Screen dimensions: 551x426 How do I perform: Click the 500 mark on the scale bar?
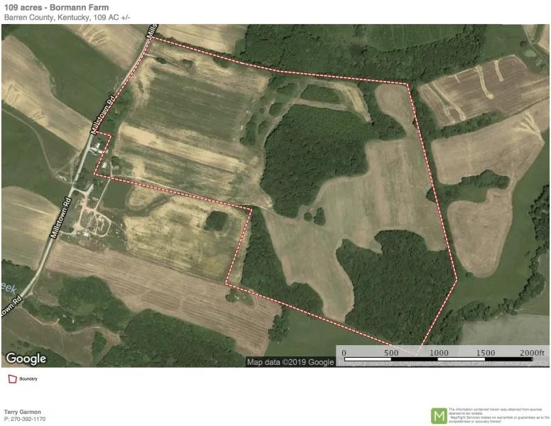(x=391, y=353)
